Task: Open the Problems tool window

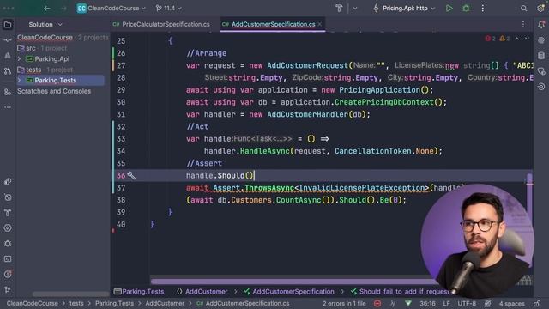Action: 8,274
